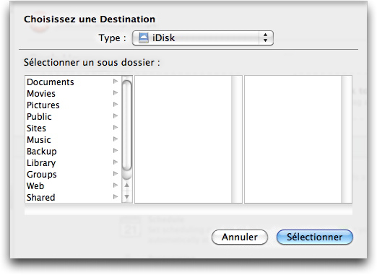Open the Type dropdown showing iDisk

click(203, 38)
